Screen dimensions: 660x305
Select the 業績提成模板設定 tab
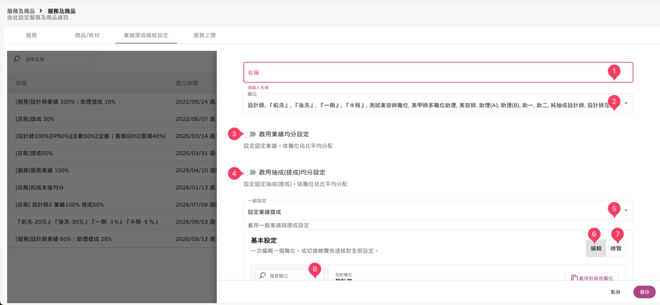[146, 35]
